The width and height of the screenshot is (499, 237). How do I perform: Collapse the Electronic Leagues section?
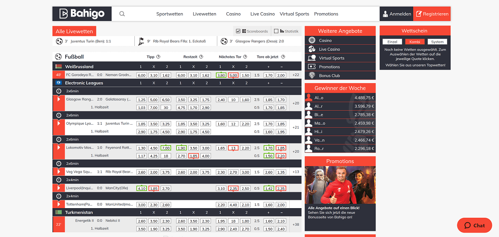pyautogui.click(x=177, y=83)
